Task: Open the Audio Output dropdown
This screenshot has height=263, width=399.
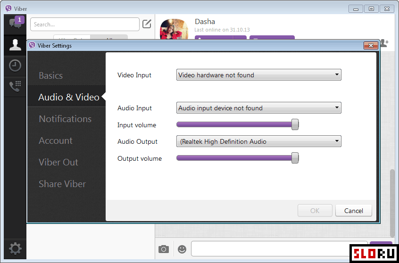Action: point(259,141)
